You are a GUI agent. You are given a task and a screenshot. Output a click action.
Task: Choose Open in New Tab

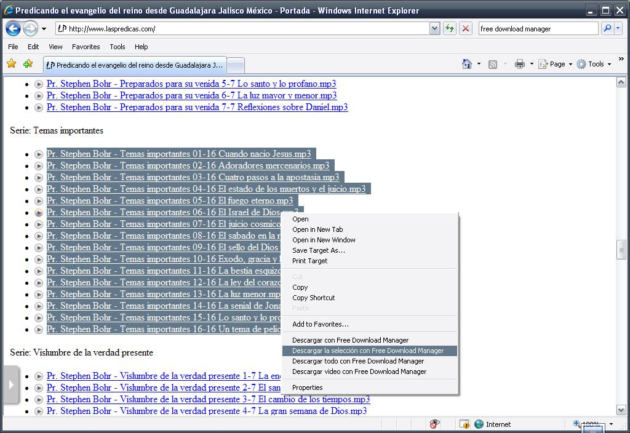[x=317, y=229]
